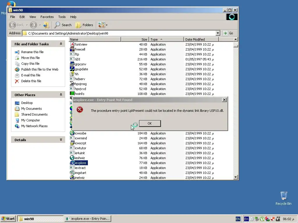Open My Computer link
The width and height of the screenshot is (298, 223).
point(31,120)
